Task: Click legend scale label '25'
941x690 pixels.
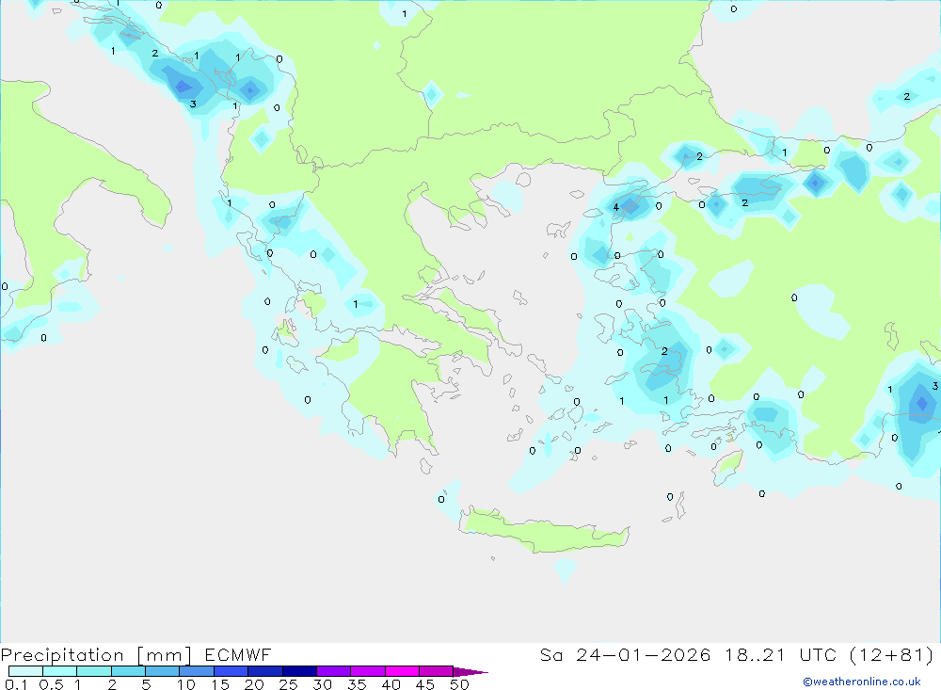Action: pos(288,684)
